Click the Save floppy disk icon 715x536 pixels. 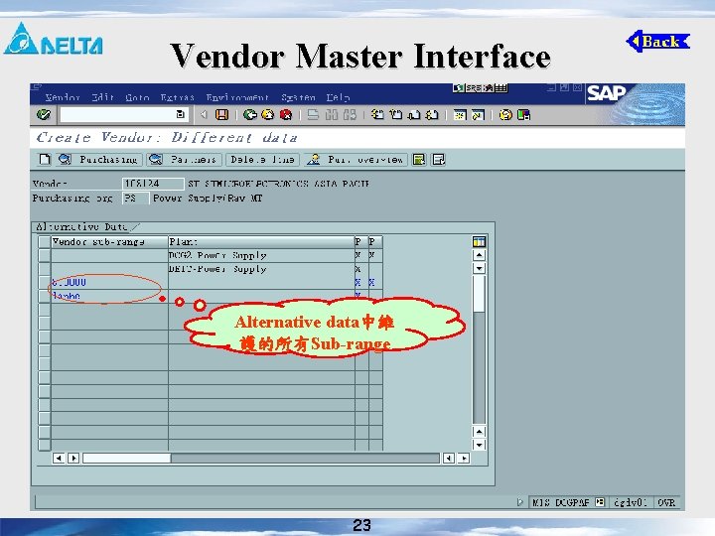222,115
